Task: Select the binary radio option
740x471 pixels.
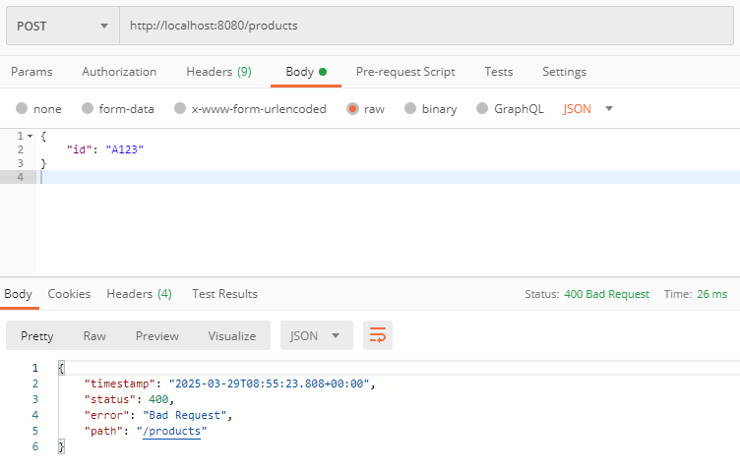Action: pos(410,108)
